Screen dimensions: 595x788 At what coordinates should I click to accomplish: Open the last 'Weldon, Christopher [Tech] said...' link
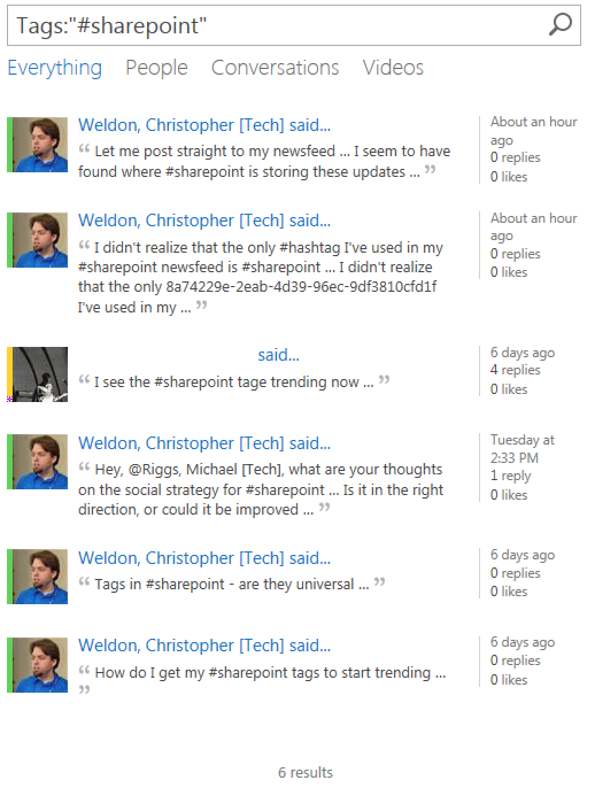coord(204,645)
